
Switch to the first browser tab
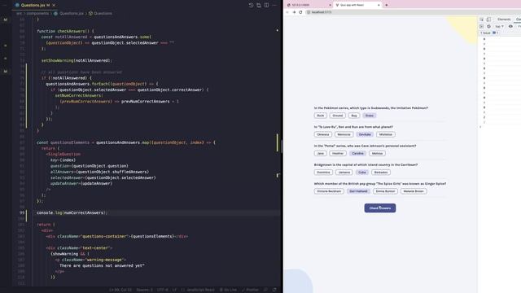pos(308,6)
